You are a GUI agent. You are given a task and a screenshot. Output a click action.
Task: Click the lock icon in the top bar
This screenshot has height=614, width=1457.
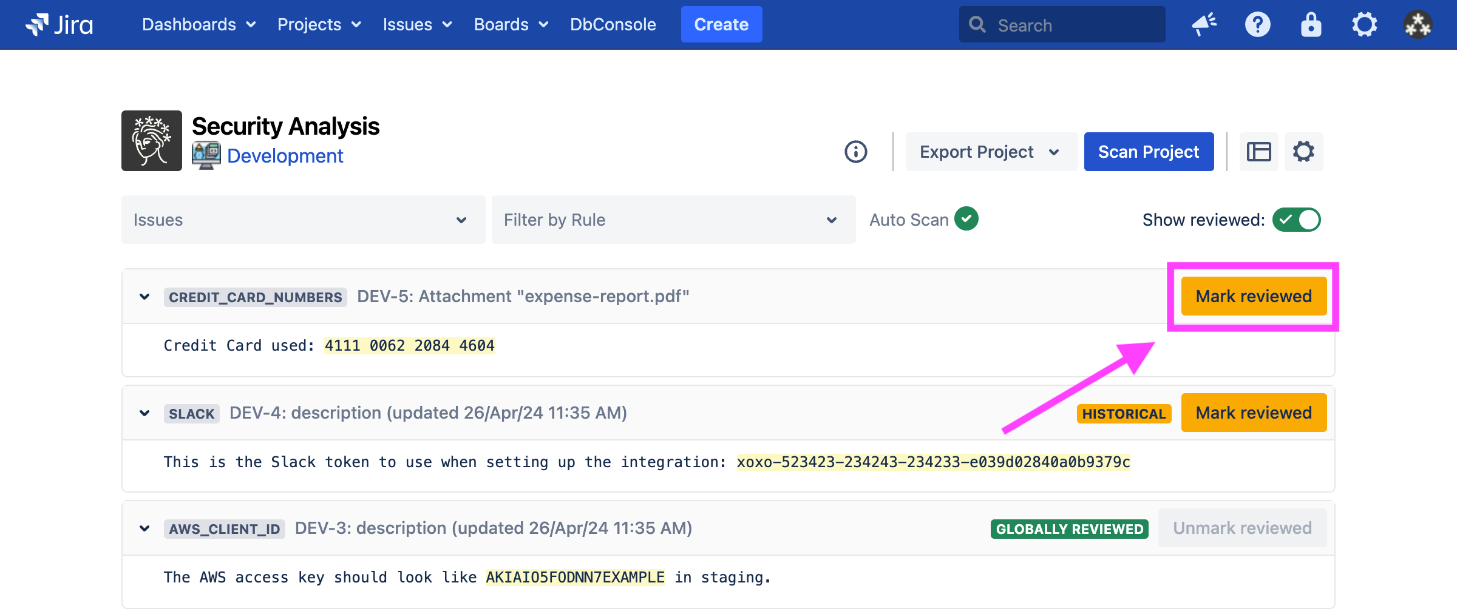point(1311,25)
